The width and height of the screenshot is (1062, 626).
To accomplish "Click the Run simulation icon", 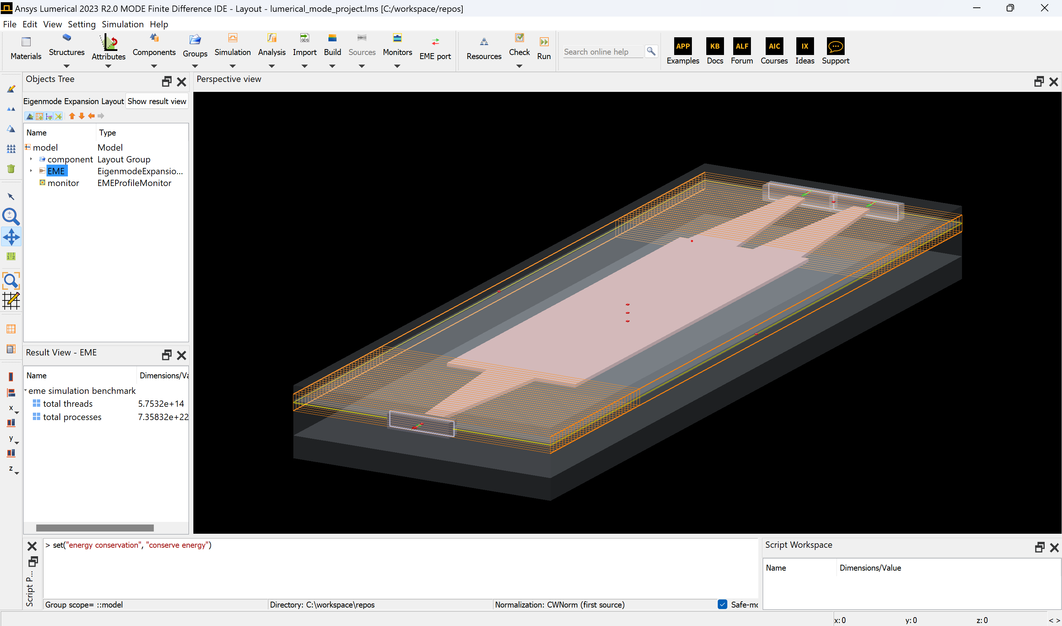I will (544, 42).
